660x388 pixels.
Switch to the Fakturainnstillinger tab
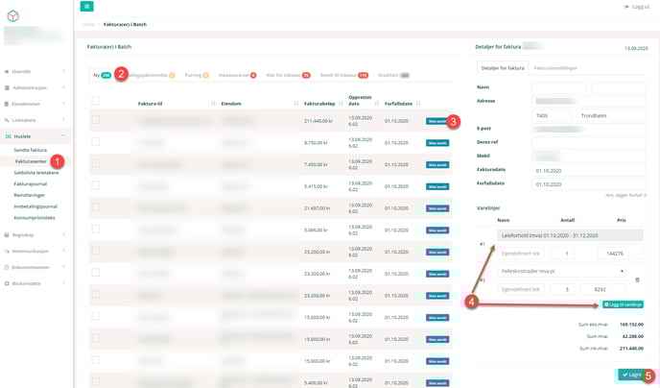pos(555,68)
